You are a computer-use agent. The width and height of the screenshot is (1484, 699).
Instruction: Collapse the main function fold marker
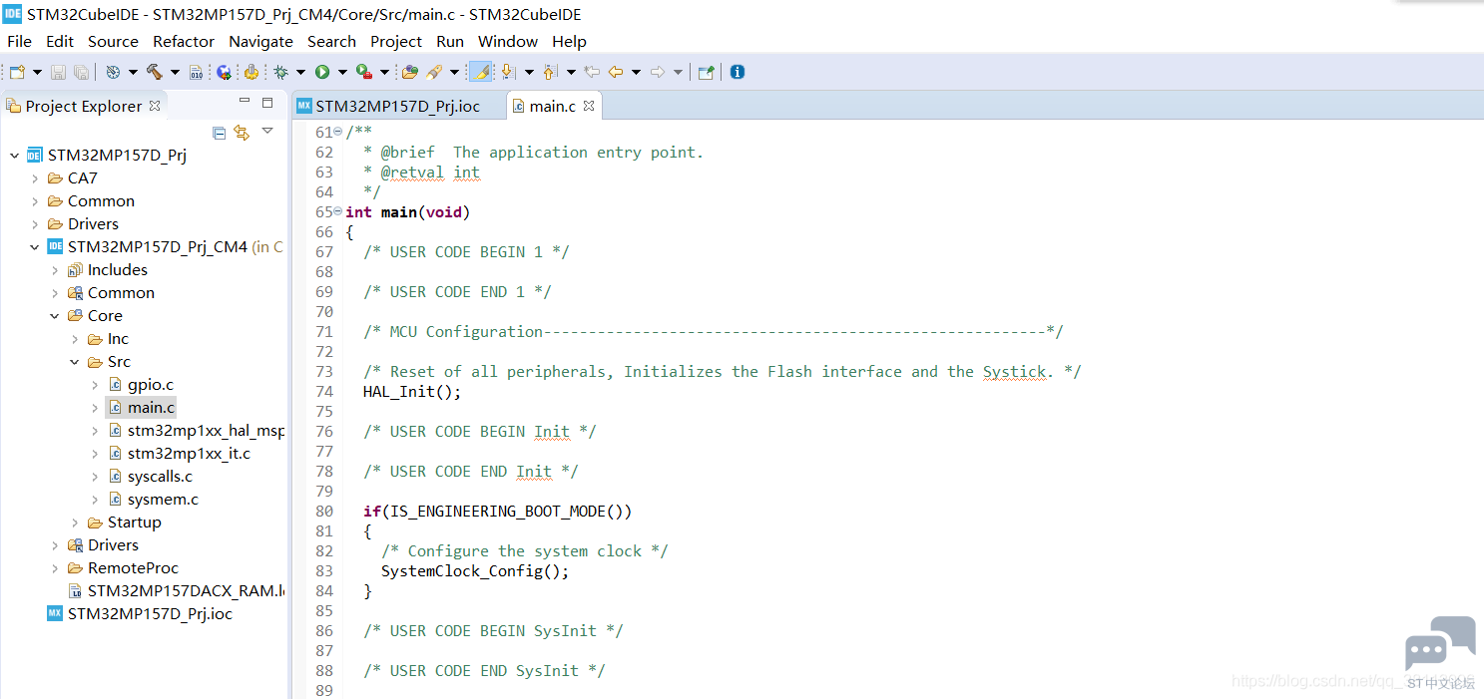338,212
